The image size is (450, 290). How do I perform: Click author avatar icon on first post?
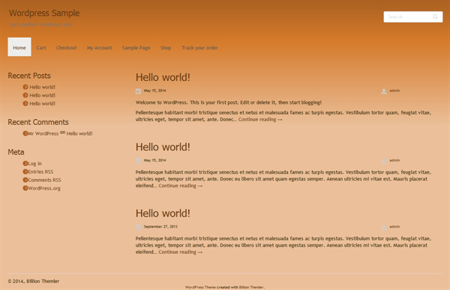tap(384, 91)
